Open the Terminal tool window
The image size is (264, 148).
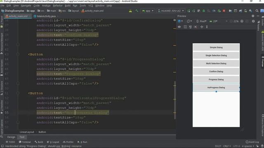pos(25,142)
